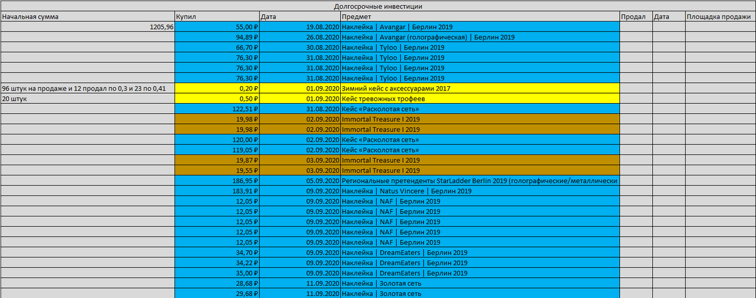This screenshot has width=756, height=298.
Task: Click the 'Начальная сумма' header cell
Action: pyautogui.click(x=88, y=16)
